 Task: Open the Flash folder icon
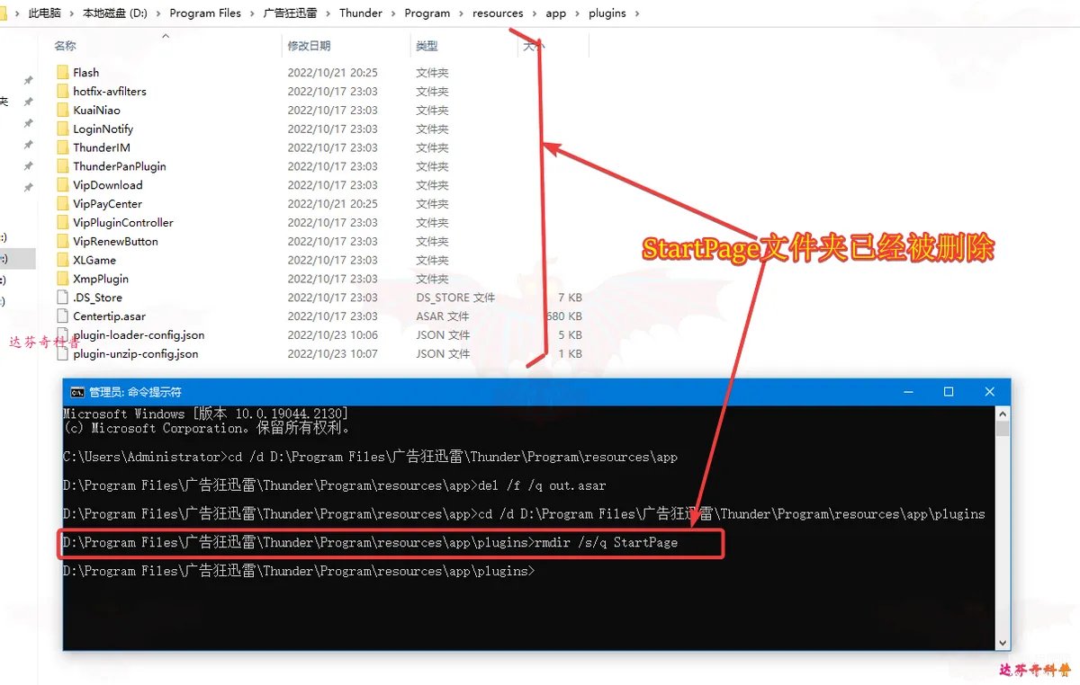[x=63, y=72]
